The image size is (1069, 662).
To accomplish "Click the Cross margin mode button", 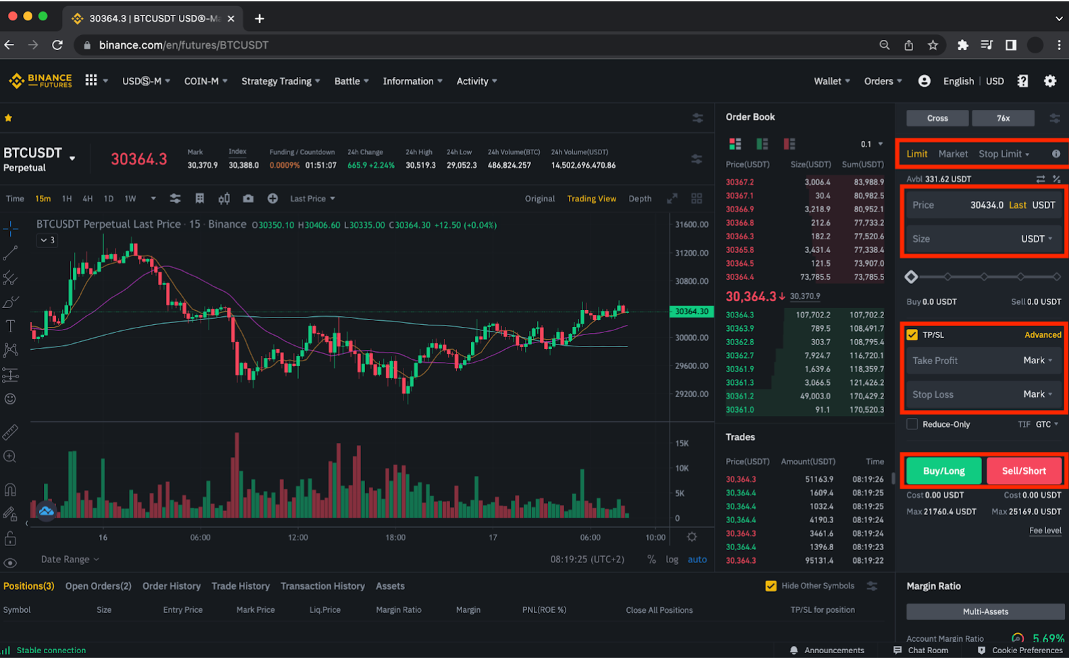I will pos(937,118).
